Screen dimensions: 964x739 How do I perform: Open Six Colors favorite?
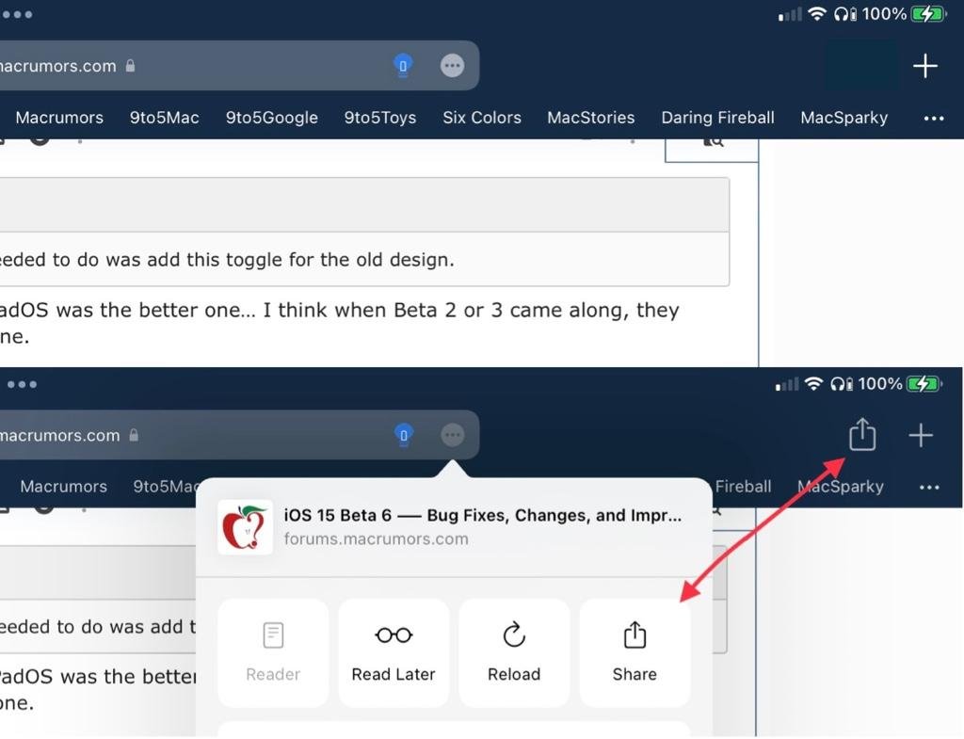(x=482, y=118)
